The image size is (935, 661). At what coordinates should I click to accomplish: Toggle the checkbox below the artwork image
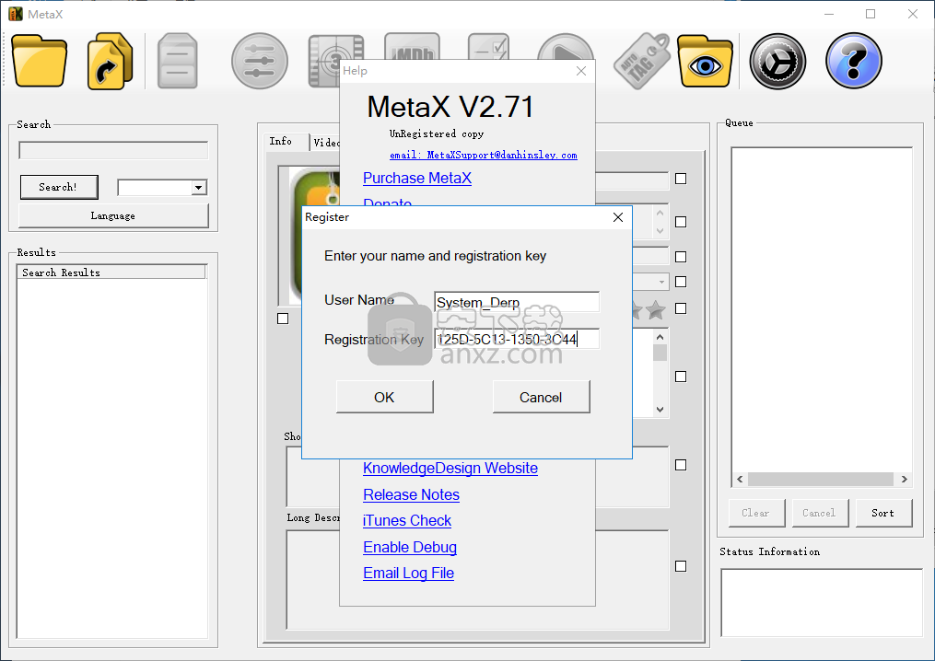click(283, 319)
